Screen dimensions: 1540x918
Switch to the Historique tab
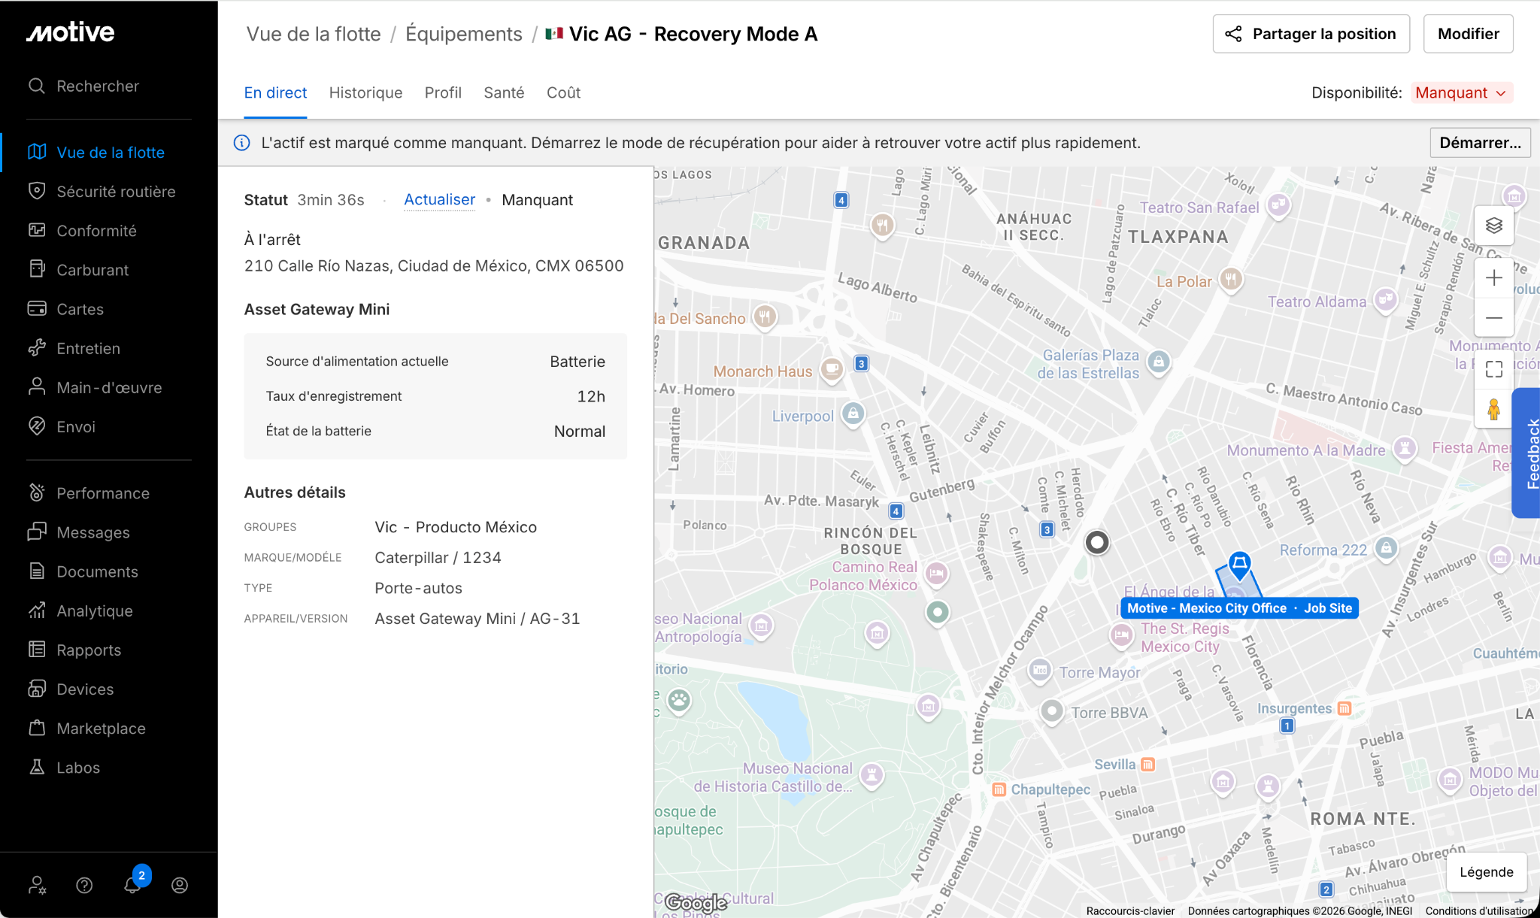pos(365,92)
